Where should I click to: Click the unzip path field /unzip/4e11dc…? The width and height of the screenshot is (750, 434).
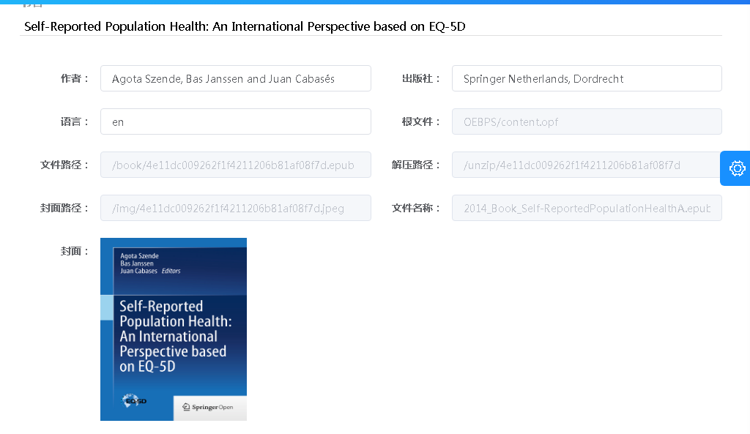point(587,165)
